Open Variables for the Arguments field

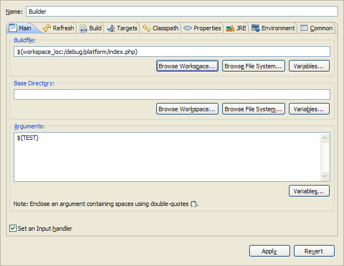(309, 191)
